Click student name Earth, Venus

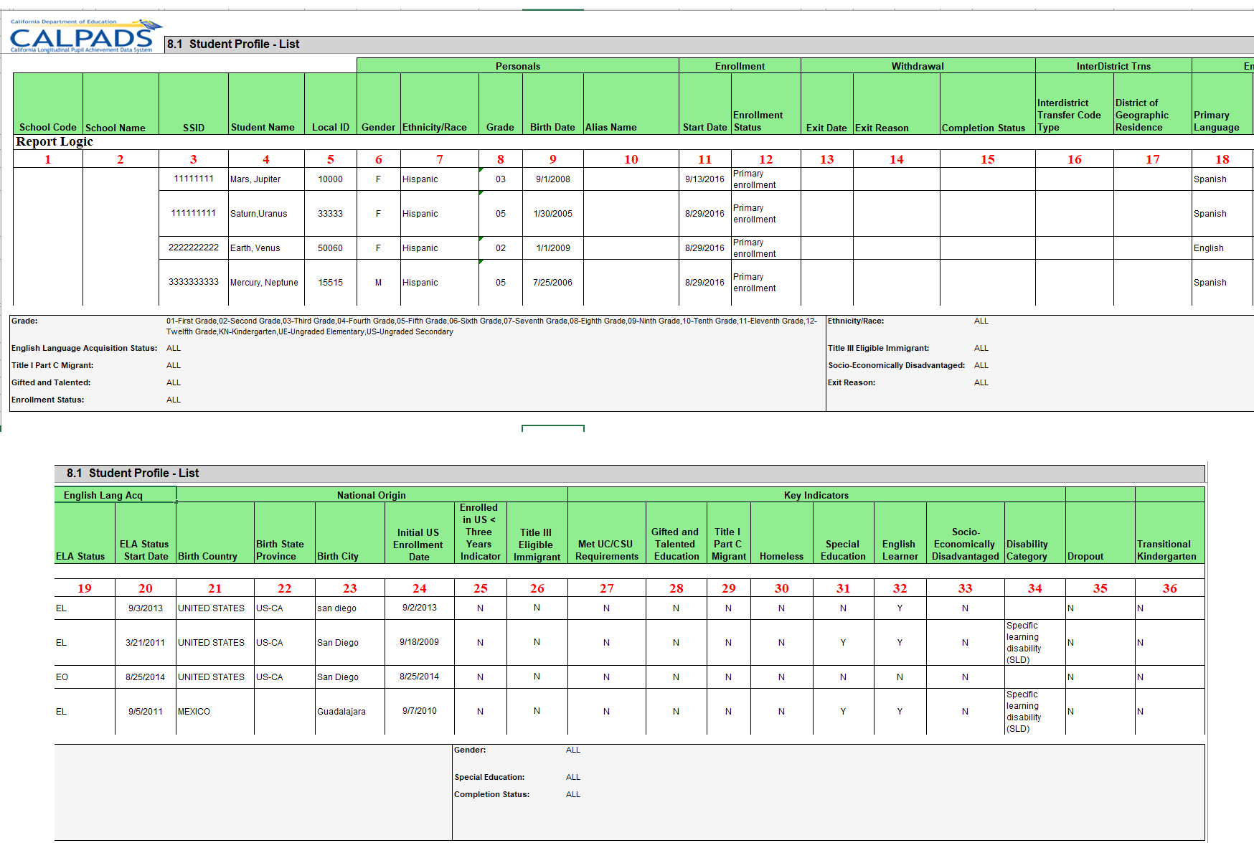point(255,248)
